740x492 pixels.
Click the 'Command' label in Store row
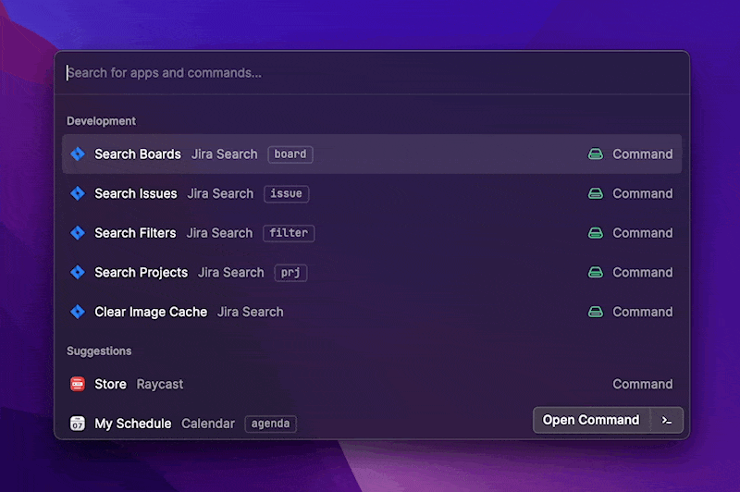click(642, 384)
